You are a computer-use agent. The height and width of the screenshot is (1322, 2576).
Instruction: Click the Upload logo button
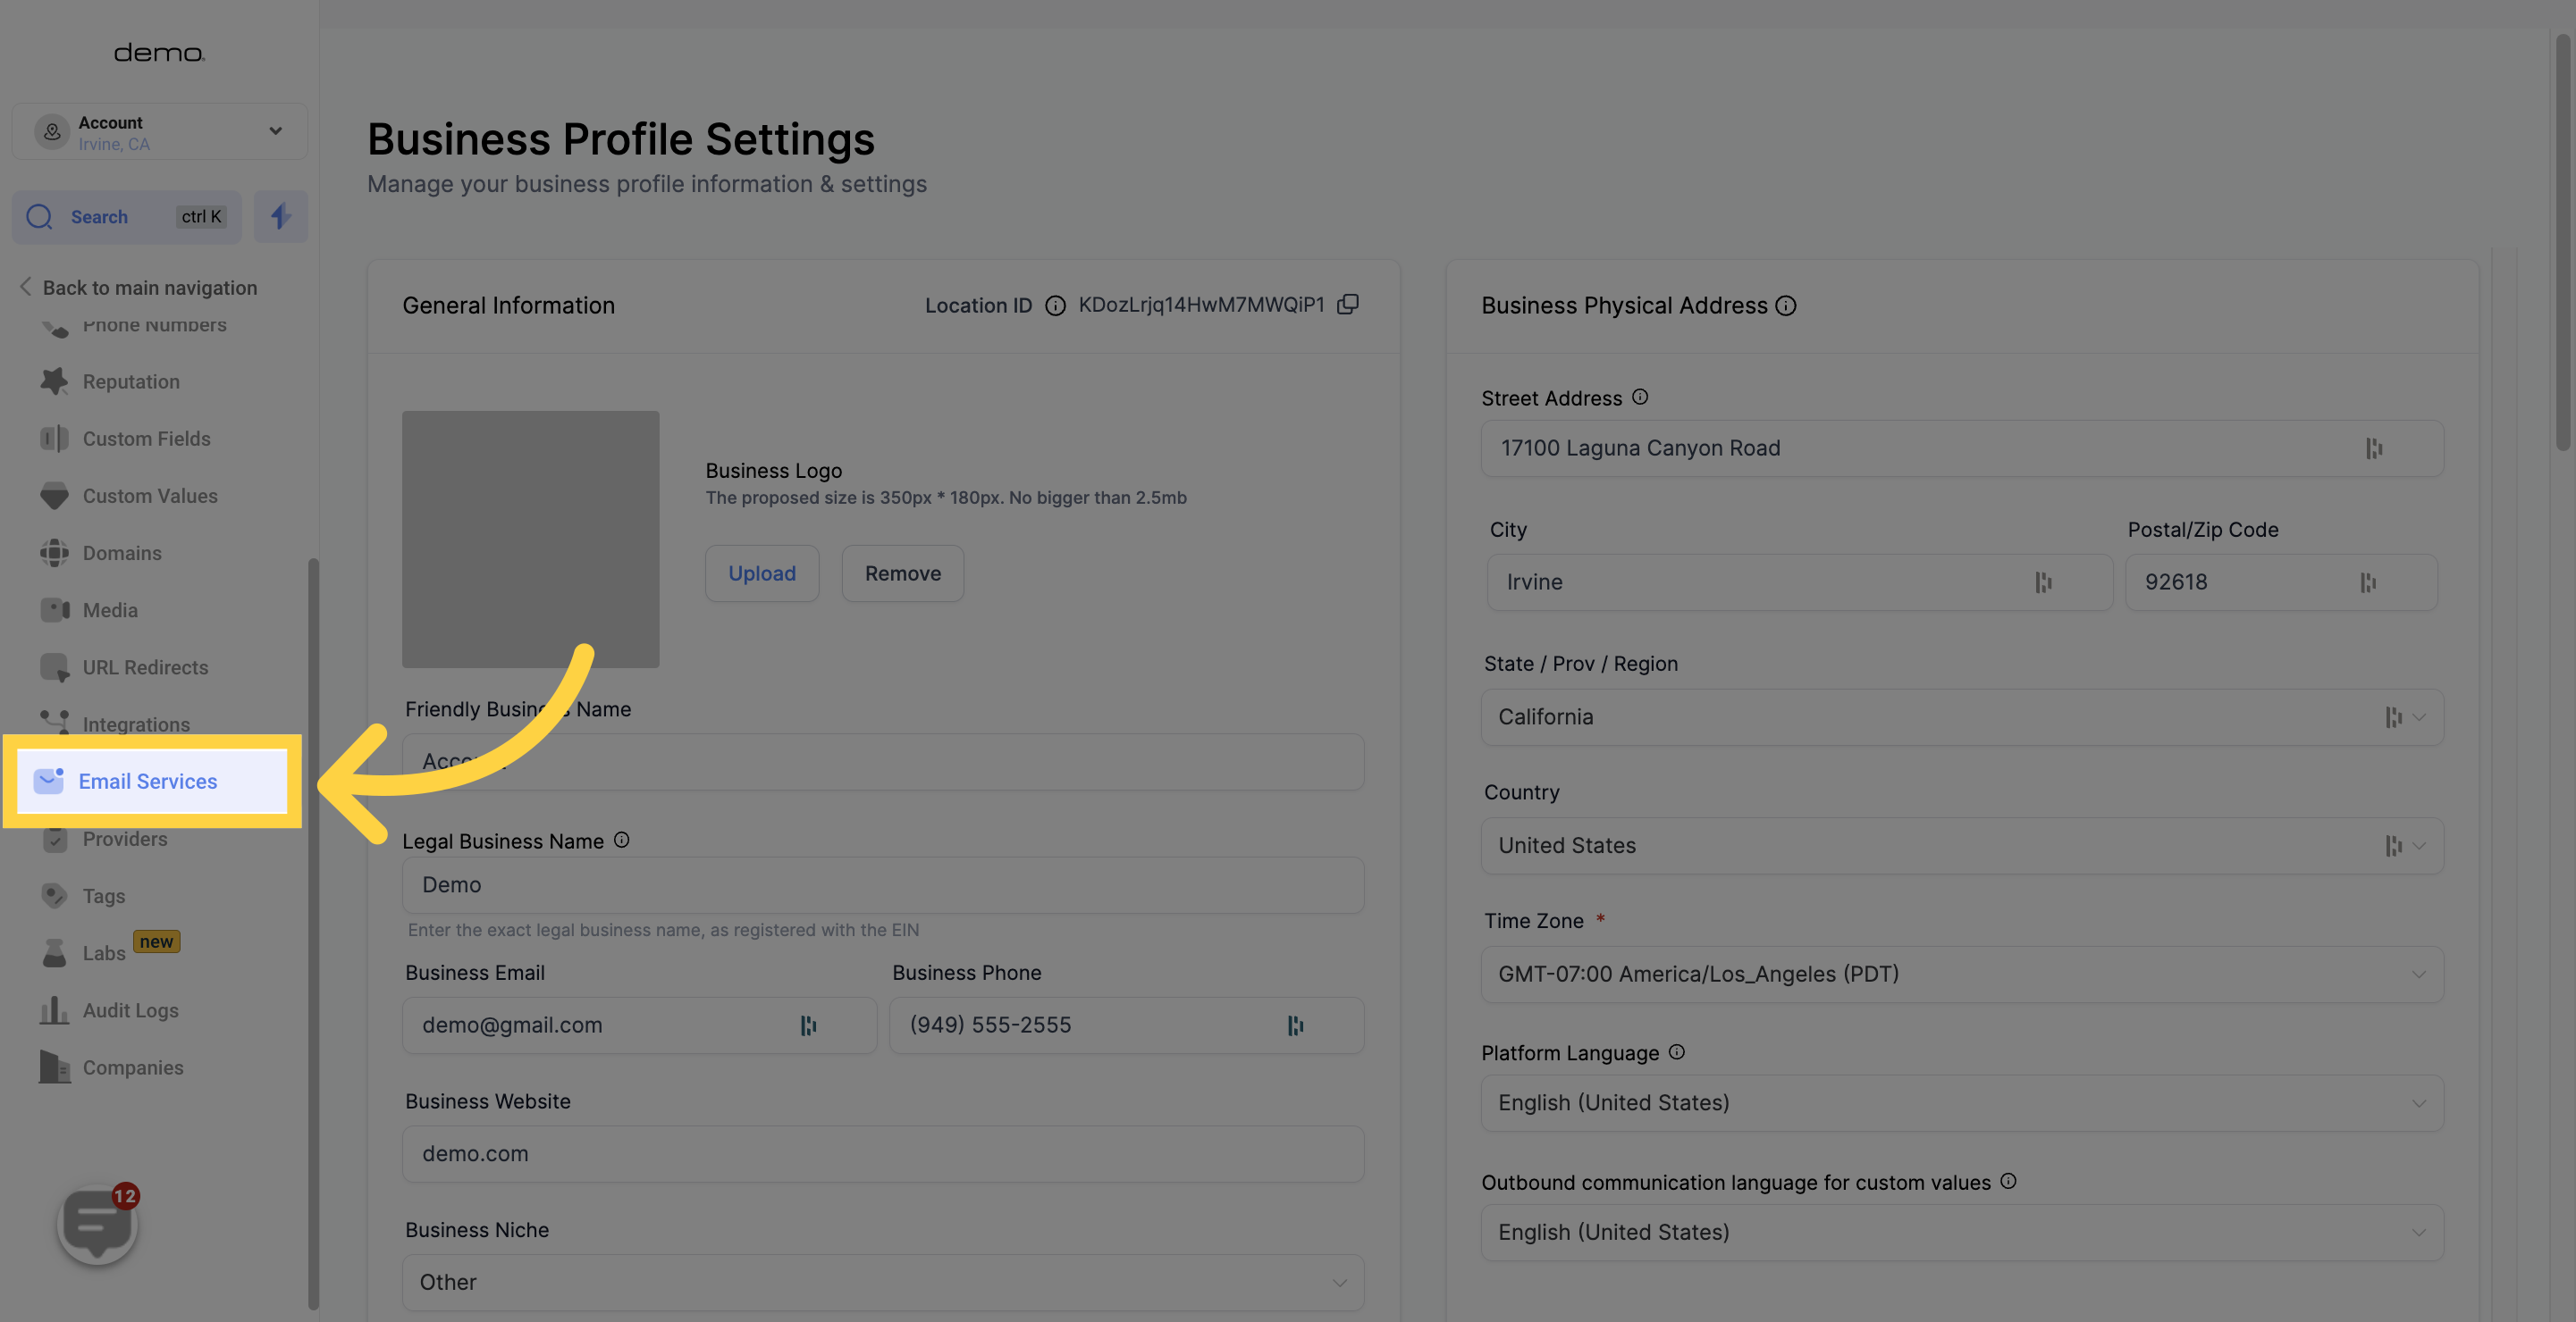(x=762, y=573)
